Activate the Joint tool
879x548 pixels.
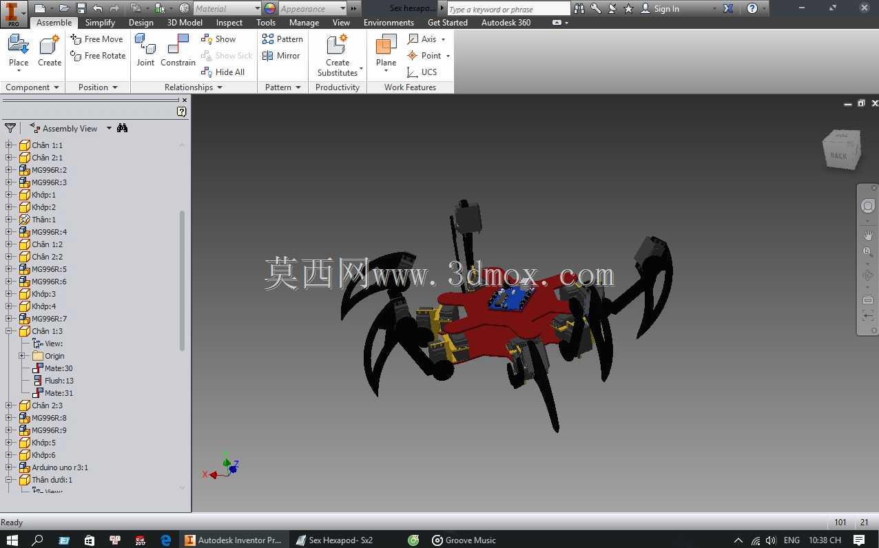[145, 50]
